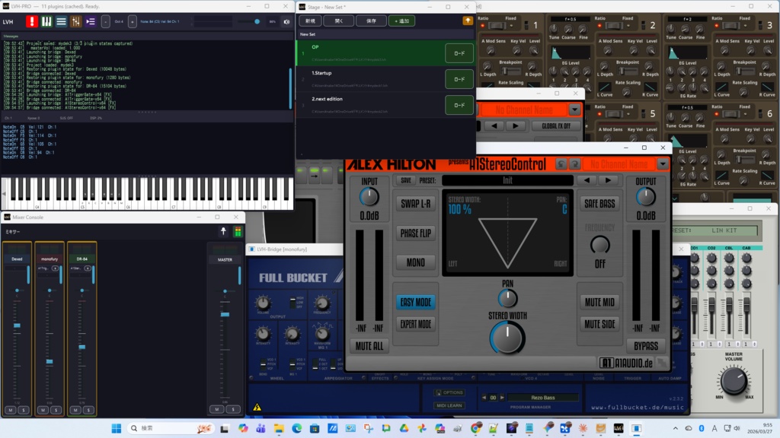
Task: Select previous preset arrow in A1StereoControl
Action: pos(587,180)
